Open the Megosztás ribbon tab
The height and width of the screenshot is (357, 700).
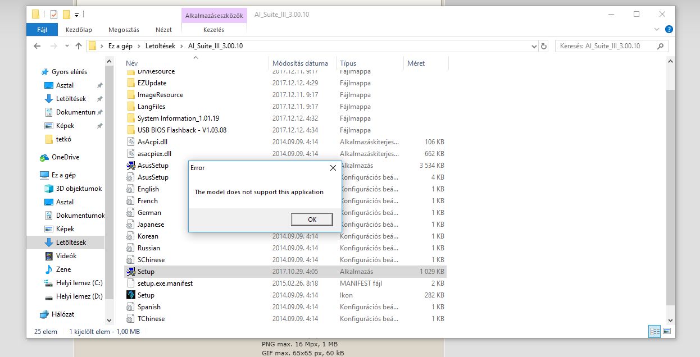coord(124,30)
